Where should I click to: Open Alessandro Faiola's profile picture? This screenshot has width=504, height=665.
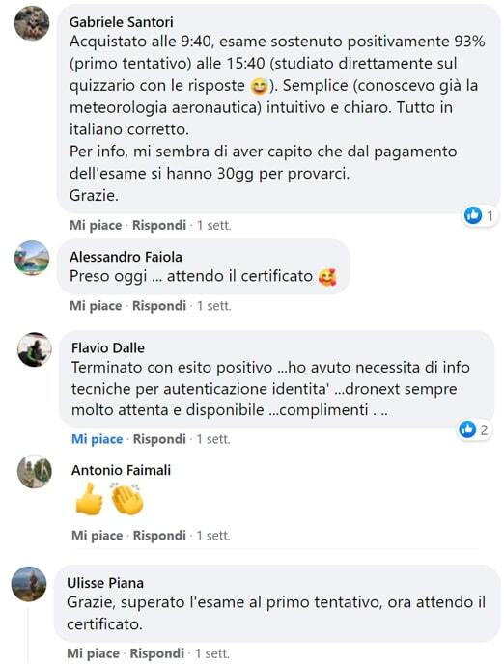click(32, 258)
